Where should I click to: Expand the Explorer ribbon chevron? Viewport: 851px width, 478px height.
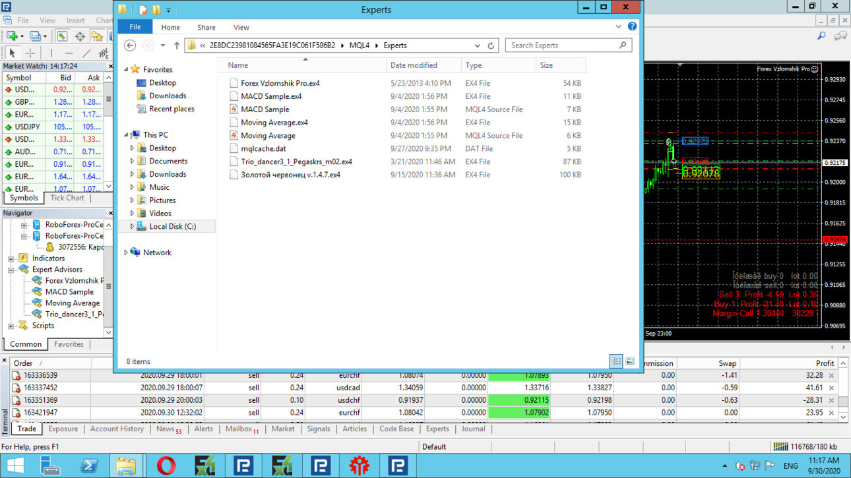coord(618,27)
